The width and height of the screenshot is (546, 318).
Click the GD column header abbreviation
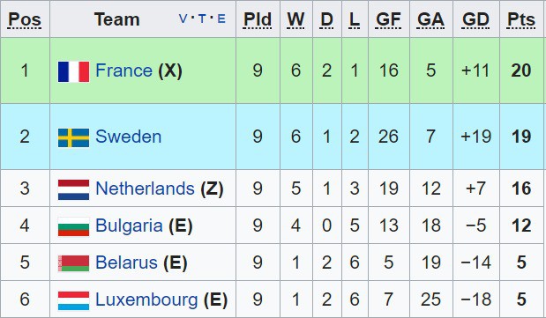tap(475, 19)
